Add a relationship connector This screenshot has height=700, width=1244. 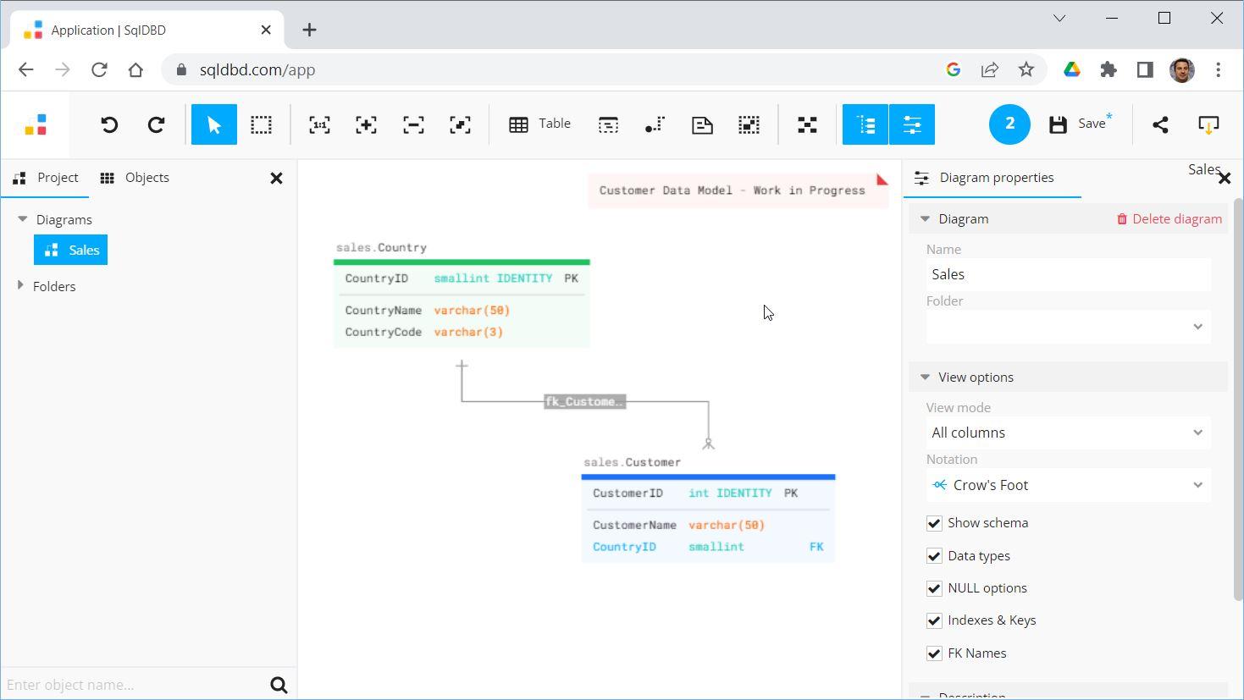coord(655,125)
